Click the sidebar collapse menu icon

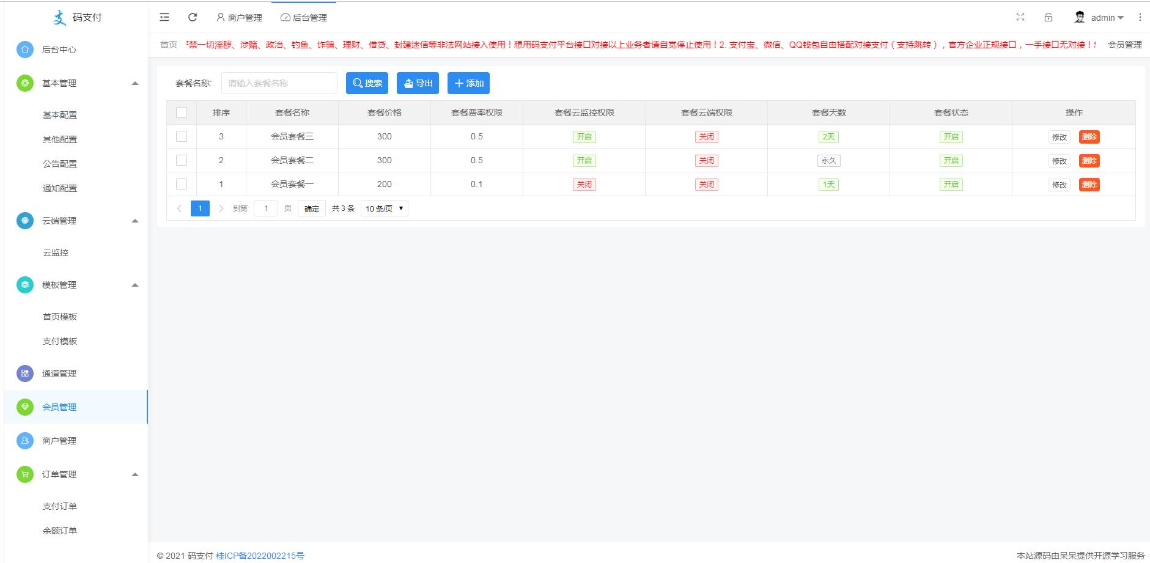click(x=164, y=17)
